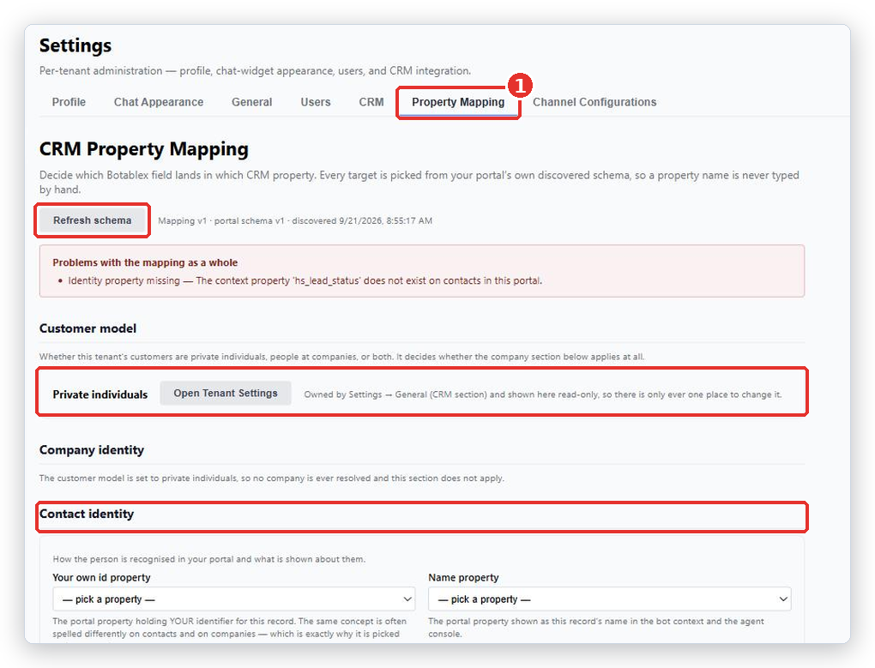Click the 'Identity property missing' error message
The width and height of the screenshot is (875, 668).
point(305,280)
